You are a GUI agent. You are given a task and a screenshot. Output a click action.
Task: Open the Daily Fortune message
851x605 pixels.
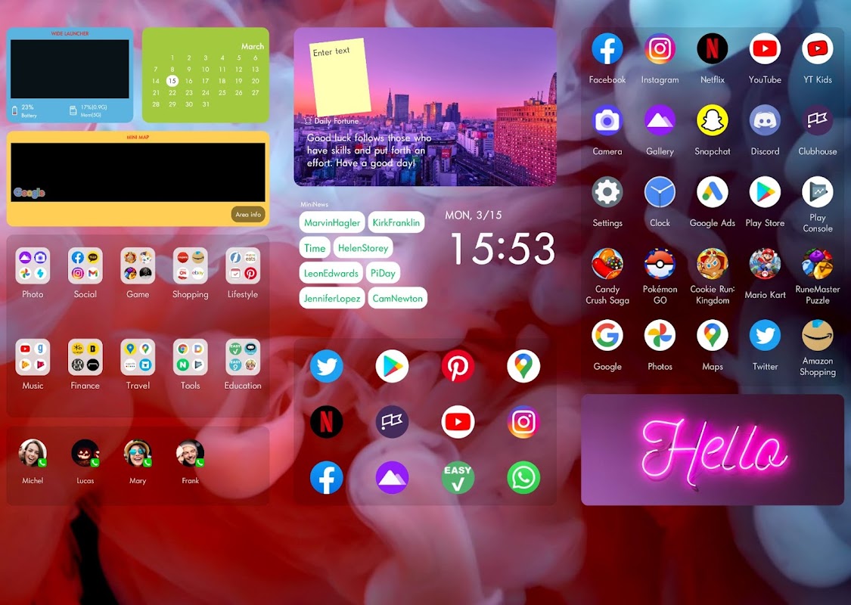tap(369, 150)
